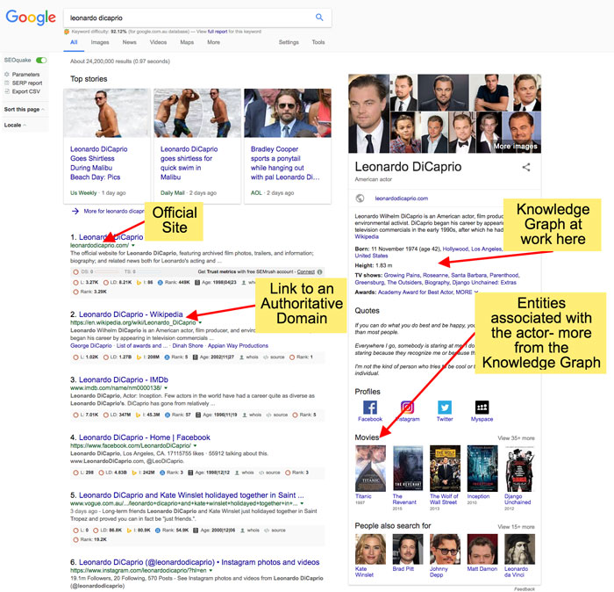Click the George DiCaprio sitelink
The image size is (614, 592).
pos(91,346)
